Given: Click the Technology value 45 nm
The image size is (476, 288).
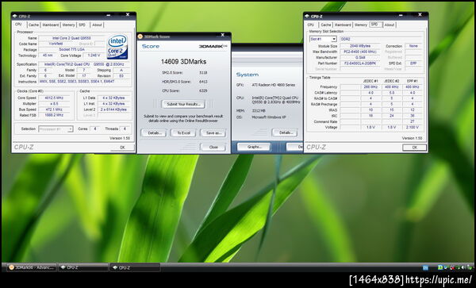Looking at the screenshot, I should pos(48,56).
